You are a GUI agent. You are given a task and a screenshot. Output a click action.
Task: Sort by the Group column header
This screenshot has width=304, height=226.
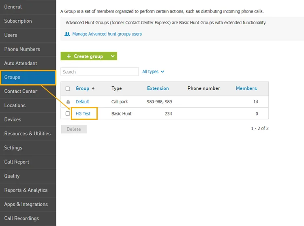click(82, 89)
